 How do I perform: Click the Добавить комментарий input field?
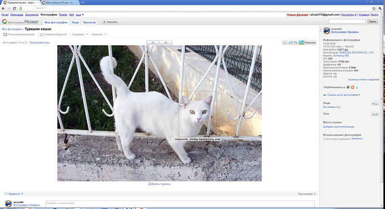tap(180, 204)
